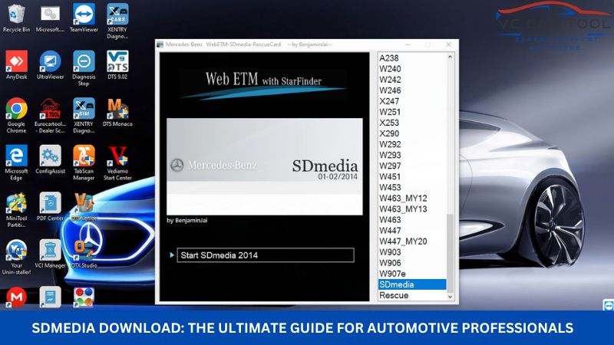This screenshot has width=614, height=345.
Task: Launch DTS 9.02 desktop shortcut
Action: [117, 65]
